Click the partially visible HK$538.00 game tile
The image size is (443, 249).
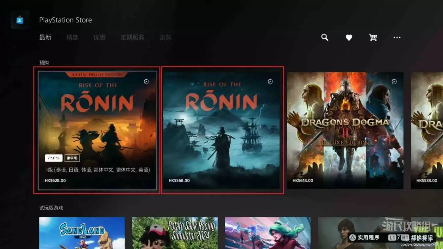427,130
